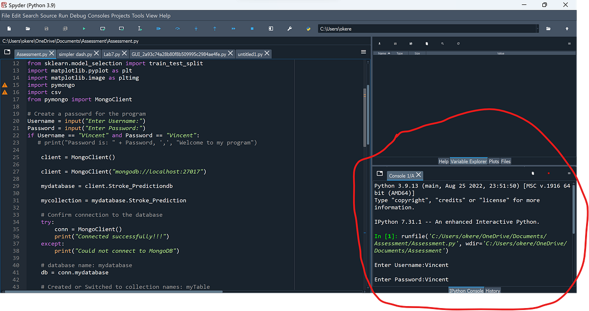Open the editor panel options menu

(x=363, y=52)
